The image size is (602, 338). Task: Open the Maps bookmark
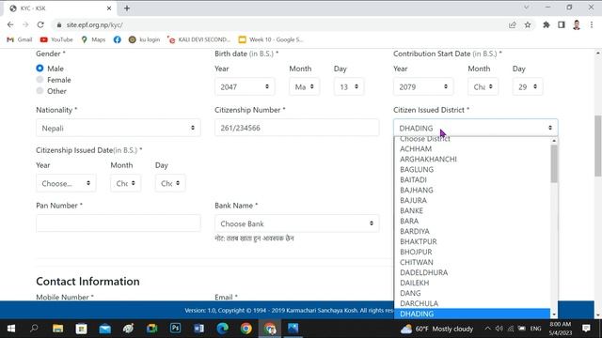point(93,39)
